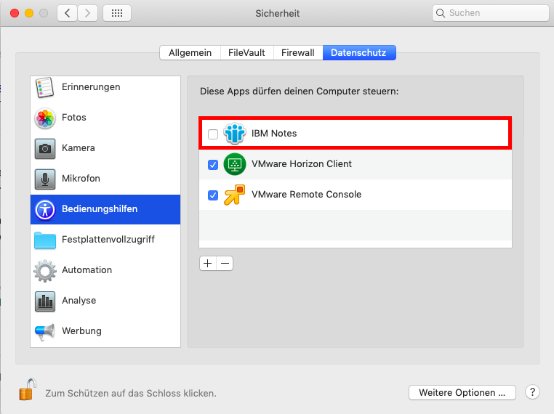Open the FileVault tab

click(246, 52)
